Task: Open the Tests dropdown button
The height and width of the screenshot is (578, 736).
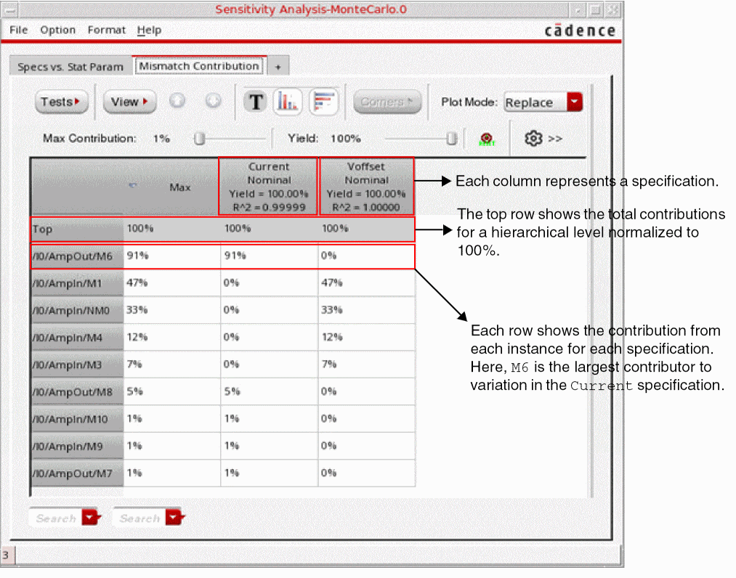Action: [x=62, y=102]
